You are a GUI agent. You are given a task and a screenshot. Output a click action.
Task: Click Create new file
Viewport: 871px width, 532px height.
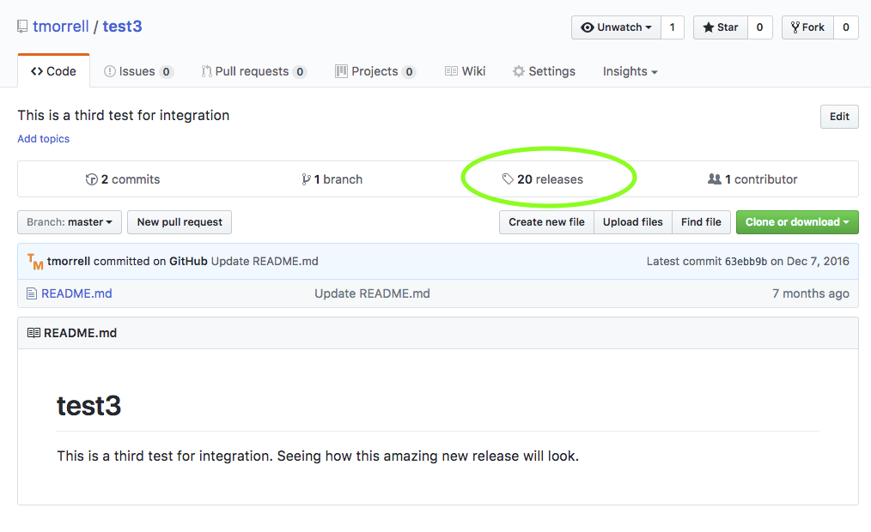[x=546, y=222]
